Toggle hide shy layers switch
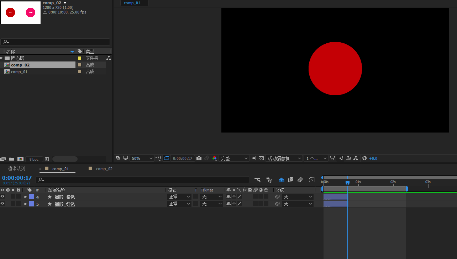Viewport: 457px width, 259px height. (x=281, y=180)
